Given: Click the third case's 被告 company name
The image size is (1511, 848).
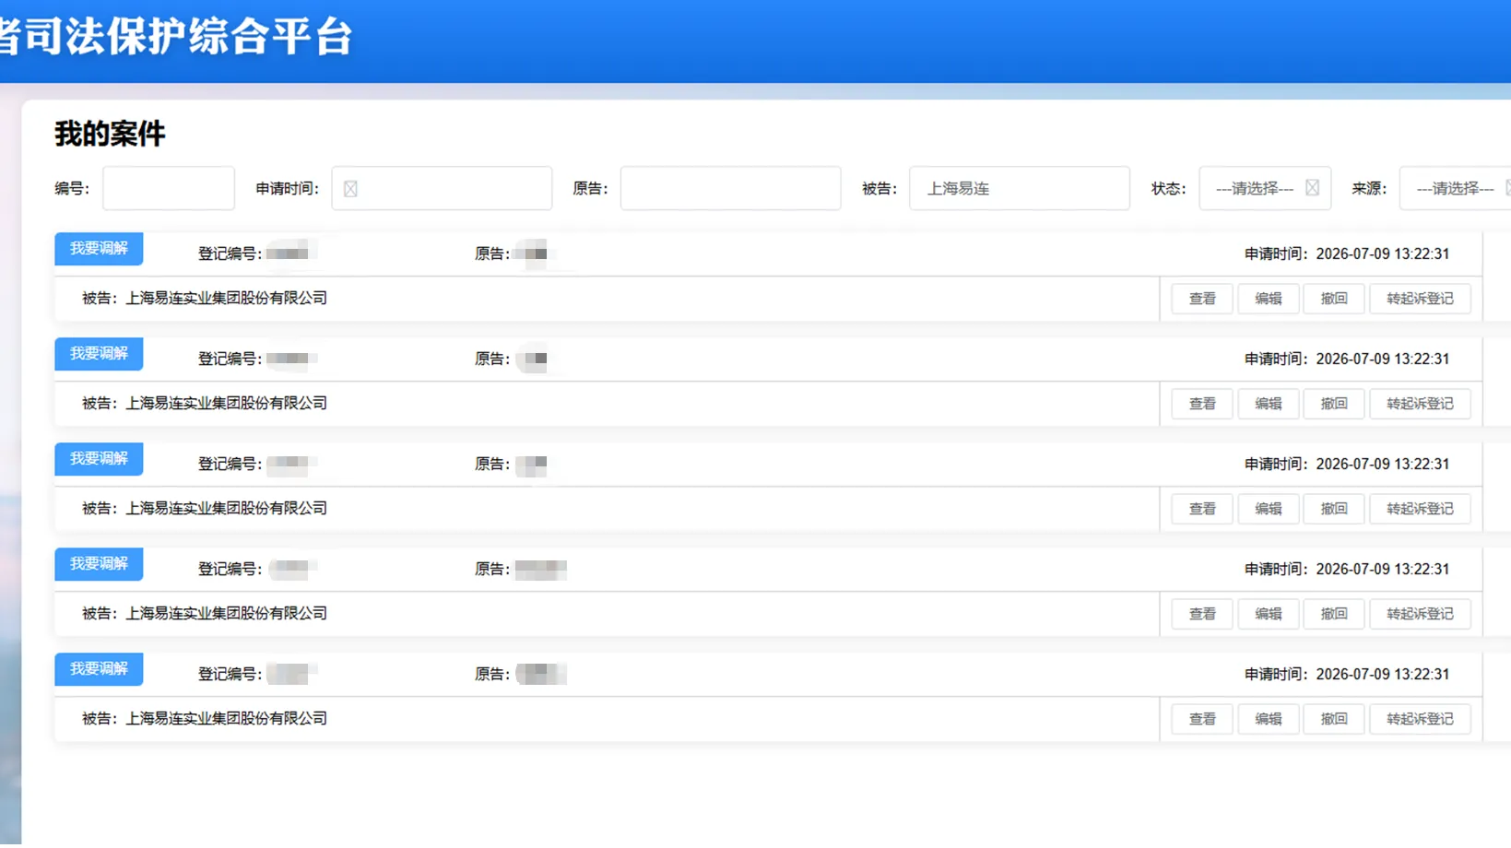Looking at the screenshot, I should tap(226, 509).
